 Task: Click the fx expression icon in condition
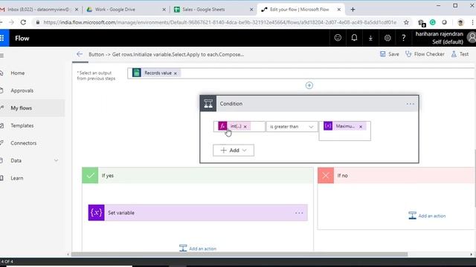[222, 126]
